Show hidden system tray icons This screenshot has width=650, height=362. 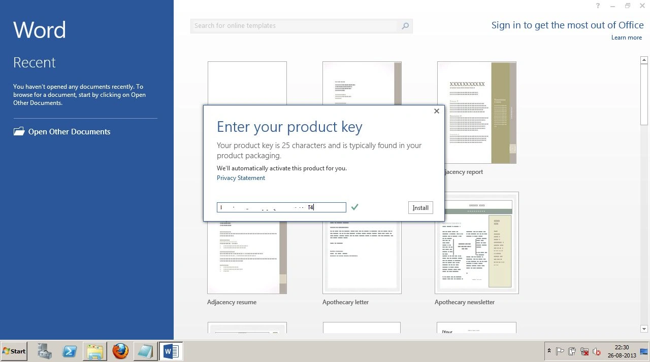pos(549,351)
